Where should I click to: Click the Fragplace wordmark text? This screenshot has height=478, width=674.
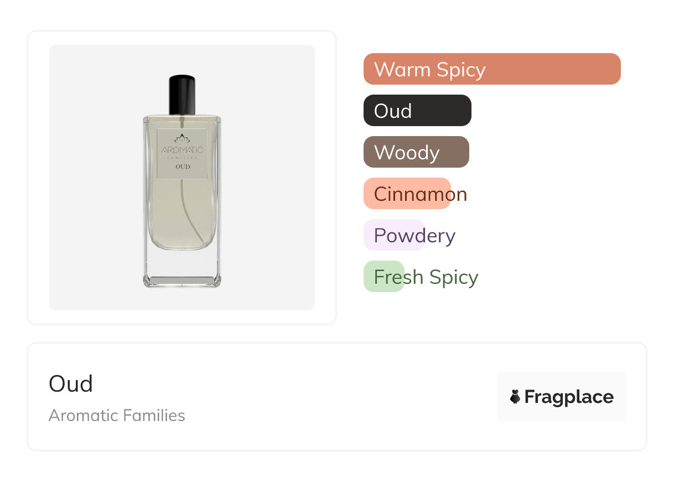click(568, 397)
